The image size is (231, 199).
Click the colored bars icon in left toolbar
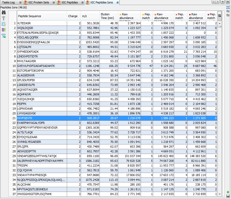click(4, 30)
